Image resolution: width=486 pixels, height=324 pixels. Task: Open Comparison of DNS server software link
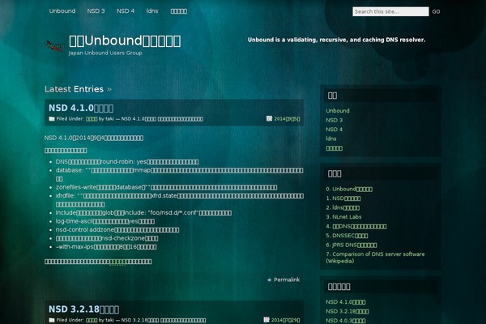click(x=375, y=258)
